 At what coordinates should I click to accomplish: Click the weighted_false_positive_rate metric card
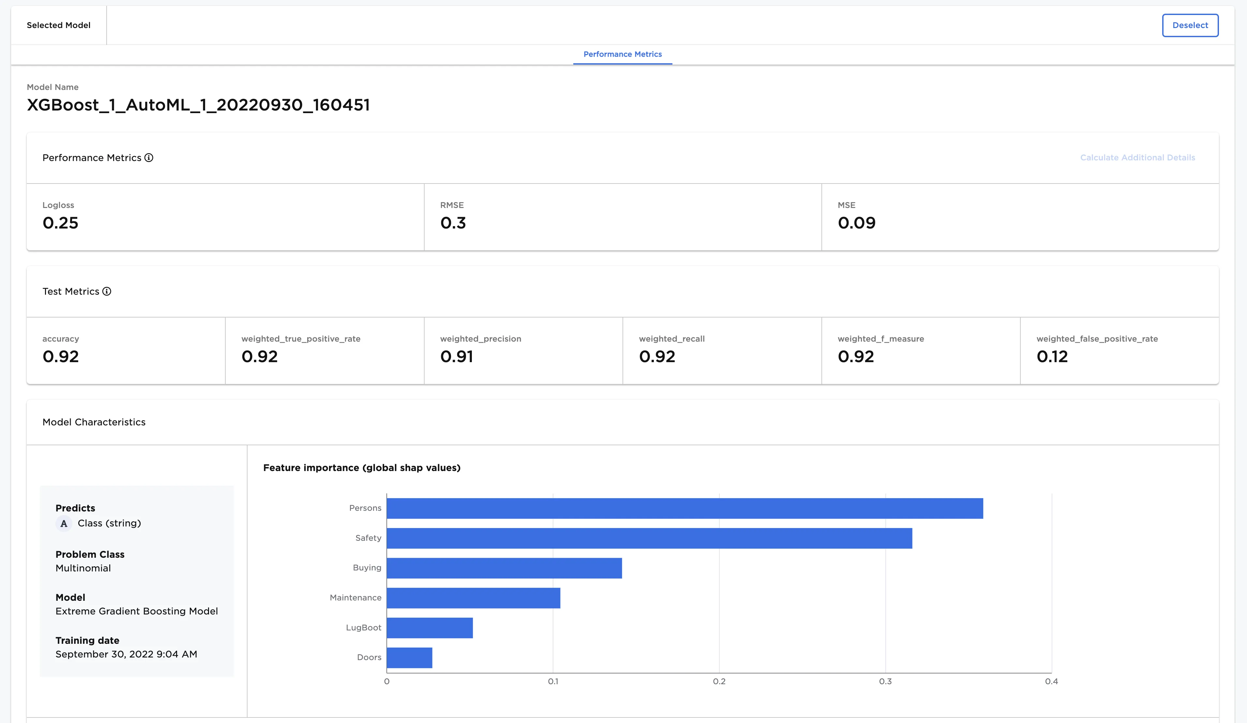(x=1120, y=351)
